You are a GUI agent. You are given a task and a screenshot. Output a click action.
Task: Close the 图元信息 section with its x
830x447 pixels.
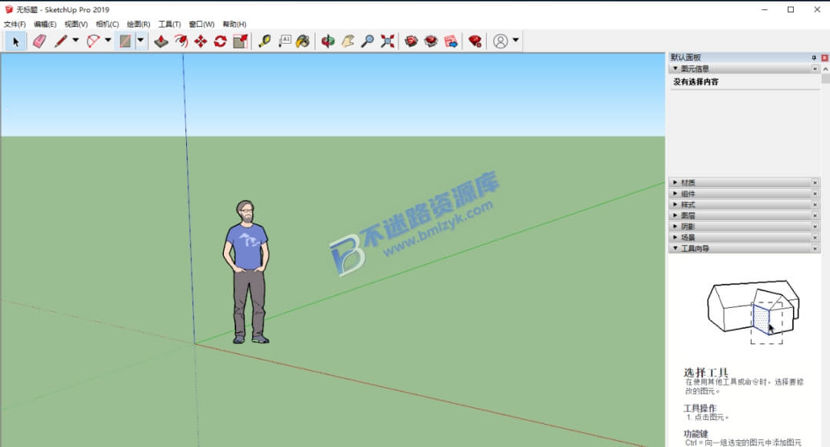click(815, 68)
